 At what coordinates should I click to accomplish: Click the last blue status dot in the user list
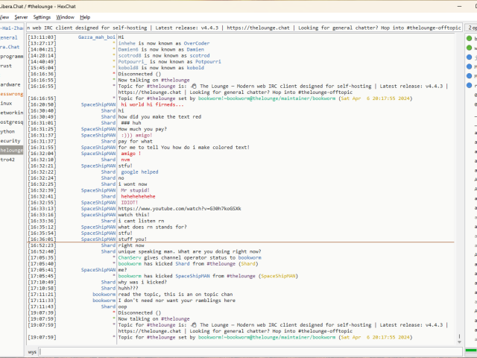[467, 86]
